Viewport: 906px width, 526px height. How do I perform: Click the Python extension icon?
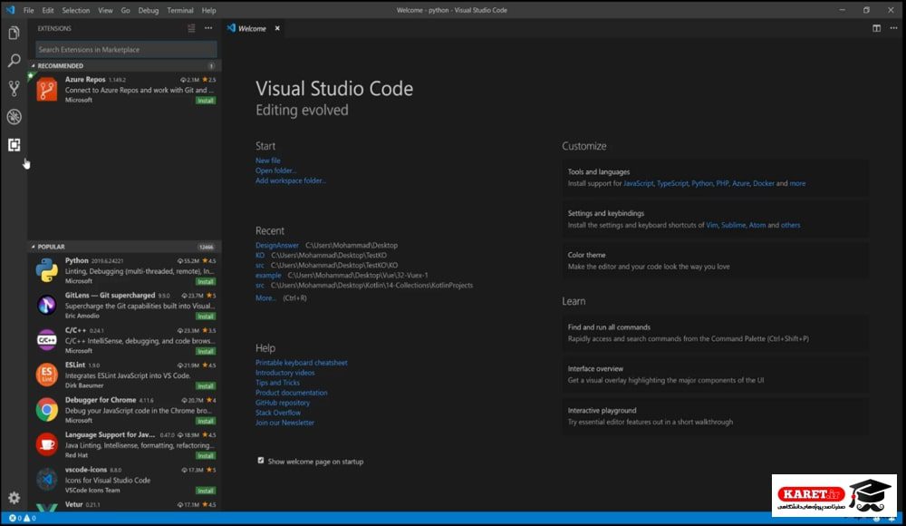[x=47, y=271]
